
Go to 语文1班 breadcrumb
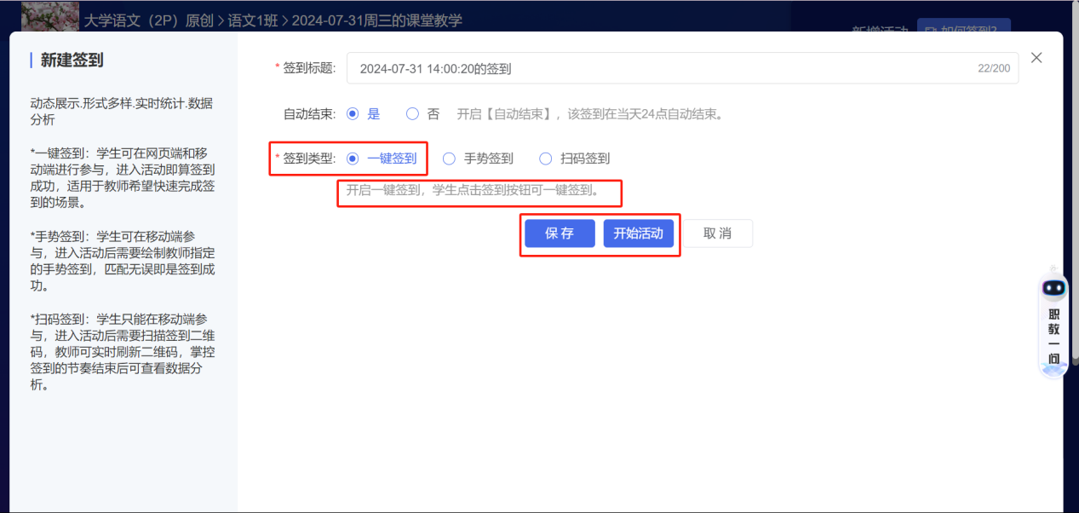tap(253, 20)
